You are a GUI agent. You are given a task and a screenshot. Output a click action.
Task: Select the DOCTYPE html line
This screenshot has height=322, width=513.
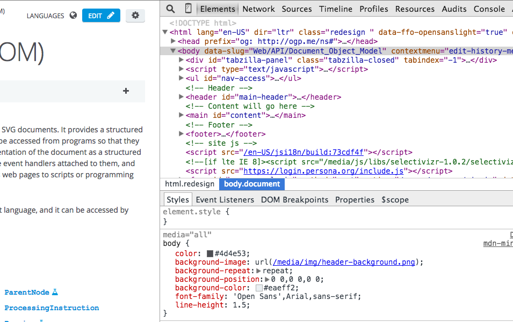click(x=203, y=23)
